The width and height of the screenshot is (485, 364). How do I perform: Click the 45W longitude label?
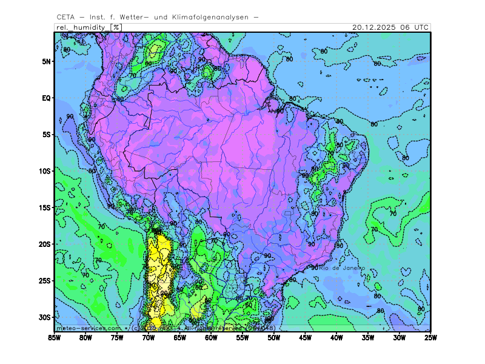305,338
